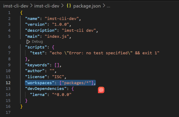Click the "imst-cli dev" description value
This screenshot has height=117, width=179.
[x=79, y=30]
